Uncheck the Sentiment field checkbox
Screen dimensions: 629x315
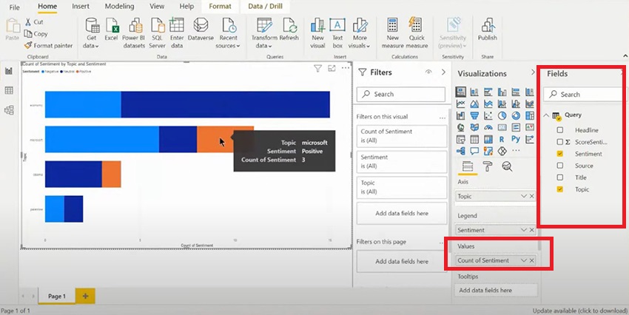click(x=560, y=154)
